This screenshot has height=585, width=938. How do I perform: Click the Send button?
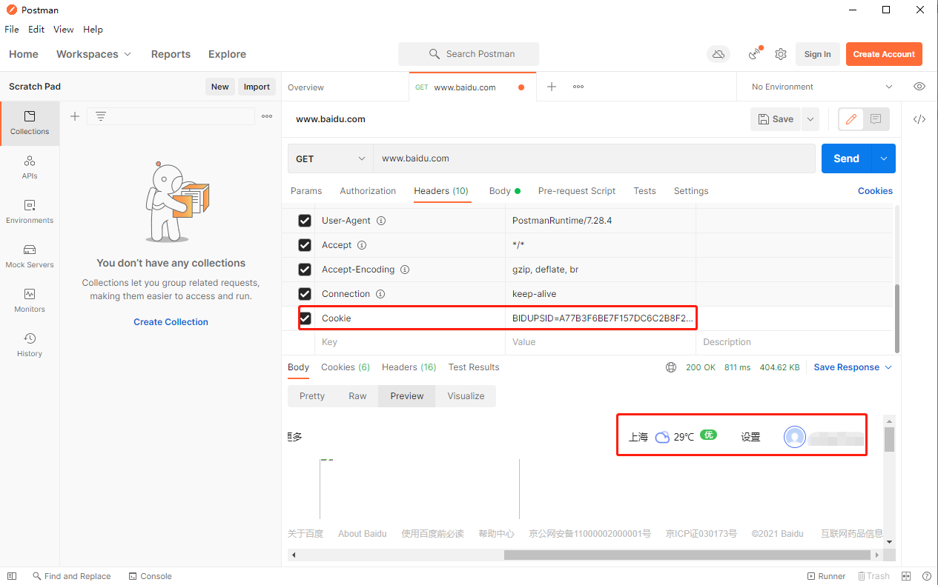point(846,158)
